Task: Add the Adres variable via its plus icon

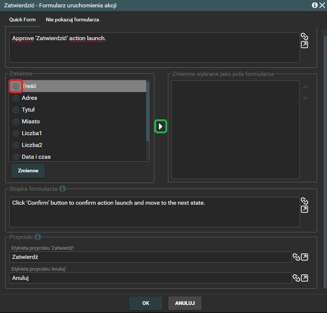Action: 16,98
